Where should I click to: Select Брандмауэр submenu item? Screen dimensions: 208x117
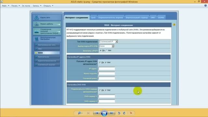[x=47, y=57]
